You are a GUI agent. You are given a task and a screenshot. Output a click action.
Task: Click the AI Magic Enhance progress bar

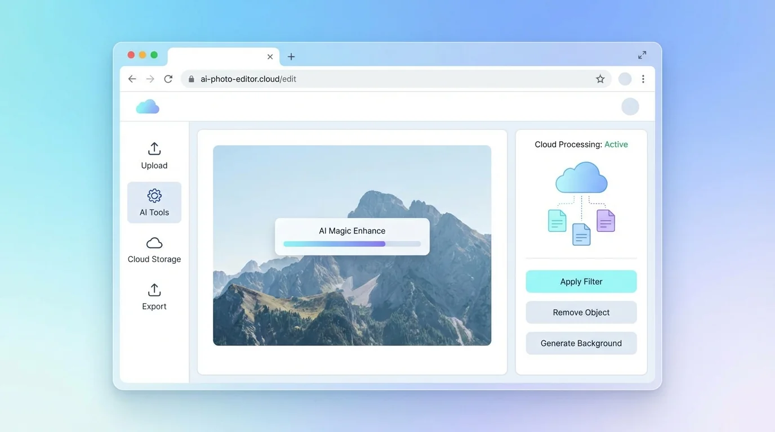[352, 244]
